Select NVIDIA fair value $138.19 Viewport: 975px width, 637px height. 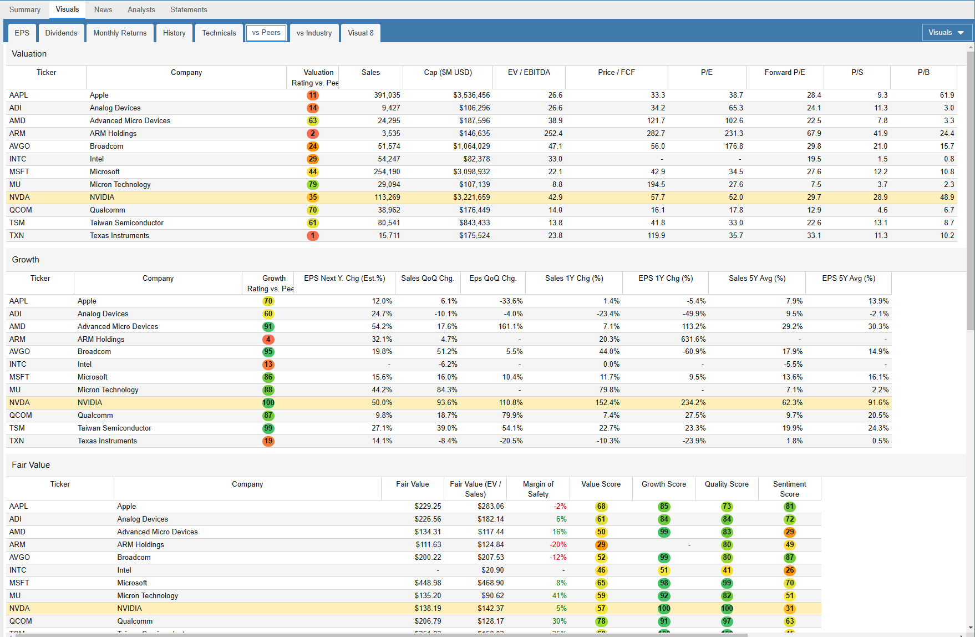click(x=428, y=609)
